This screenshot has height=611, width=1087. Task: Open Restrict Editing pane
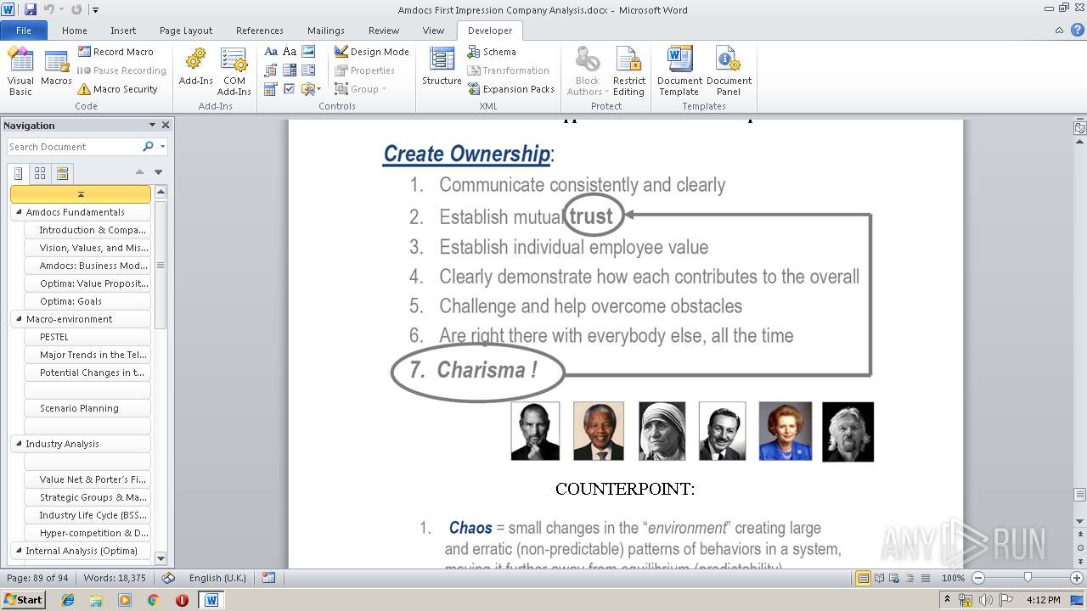click(629, 71)
